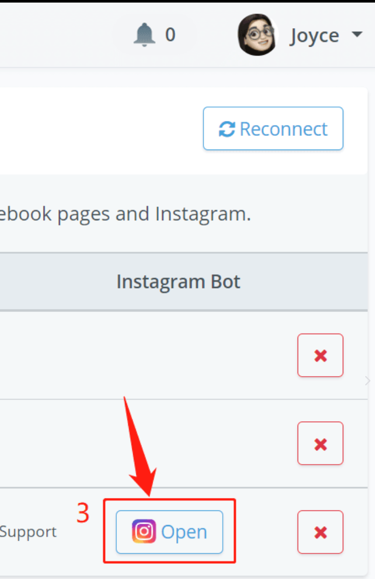This screenshot has width=375, height=579.
Task: Expand the Joyce account dropdown arrow
Action: pos(357,35)
